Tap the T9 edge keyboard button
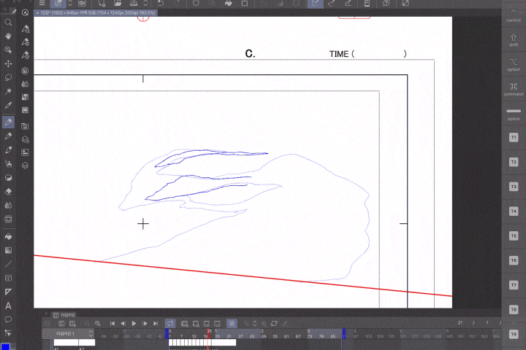 514,334
